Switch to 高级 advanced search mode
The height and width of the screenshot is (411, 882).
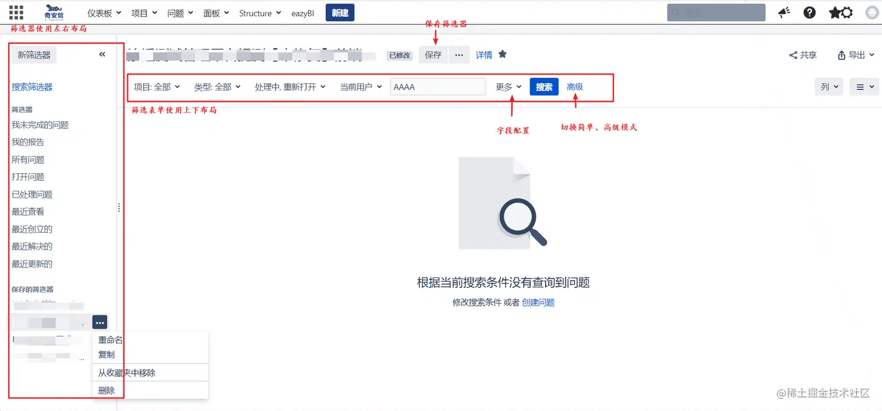tap(575, 86)
